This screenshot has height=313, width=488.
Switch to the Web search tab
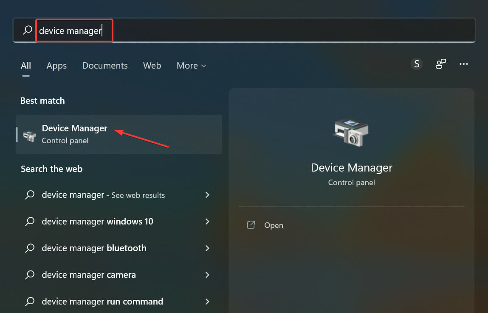152,66
